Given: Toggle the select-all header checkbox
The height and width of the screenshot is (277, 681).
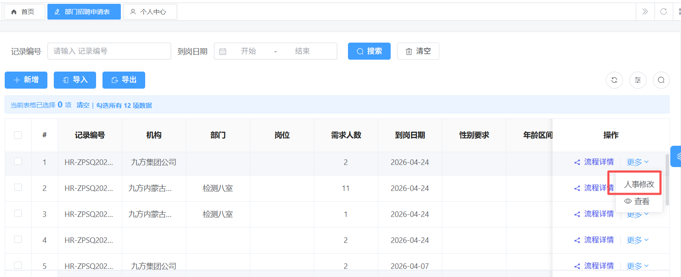Looking at the screenshot, I should [x=18, y=135].
